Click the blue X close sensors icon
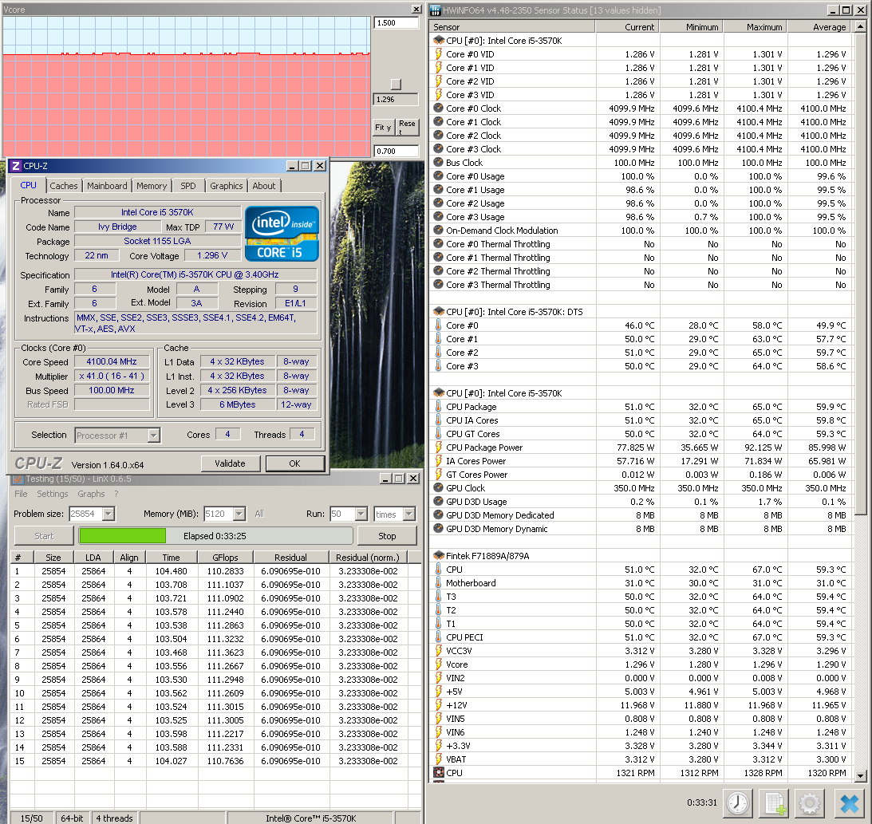The image size is (872, 824). click(850, 803)
